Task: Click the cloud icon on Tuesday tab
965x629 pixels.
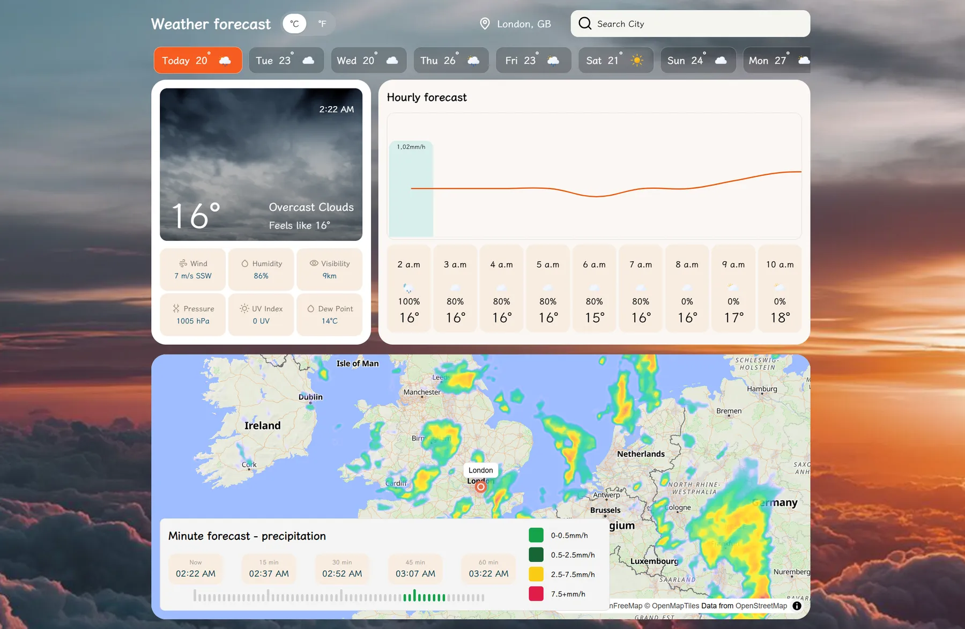Action: point(308,61)
